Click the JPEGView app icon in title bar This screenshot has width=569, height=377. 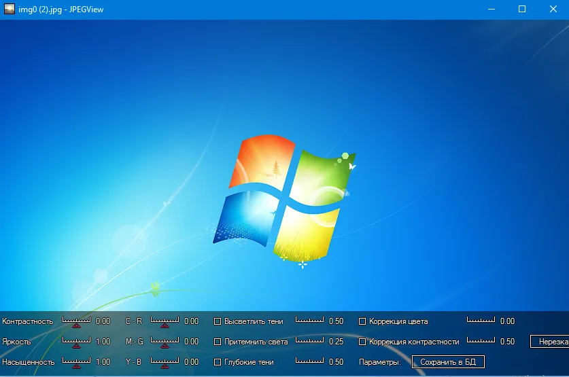pos(10,9)
